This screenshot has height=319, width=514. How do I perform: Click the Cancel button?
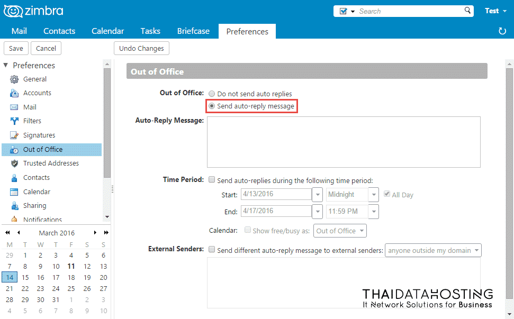pyautogui.click(x=46, y=49)
